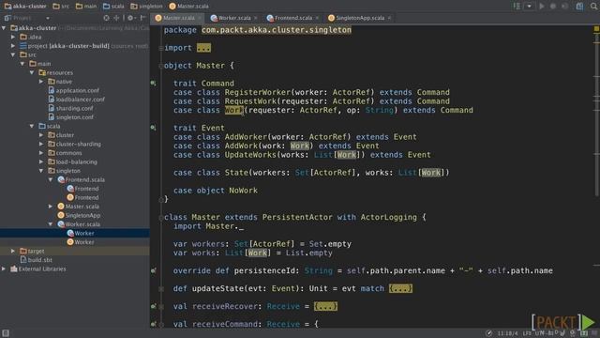Click singleton in the navigation breadcrumb
The width and height of the screenshot is (600, 338).
pyautogui.click(x=146, y=7)
